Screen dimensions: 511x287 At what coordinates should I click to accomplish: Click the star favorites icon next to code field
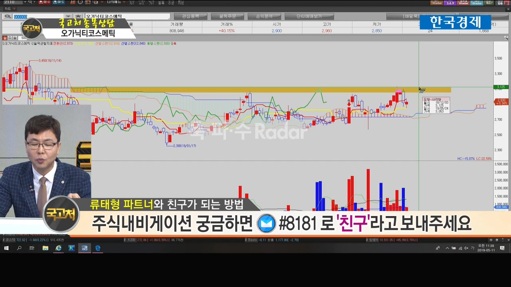coord(78,17)
